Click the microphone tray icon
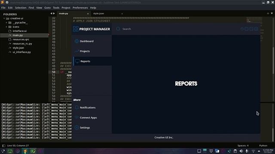 (247, 151)
